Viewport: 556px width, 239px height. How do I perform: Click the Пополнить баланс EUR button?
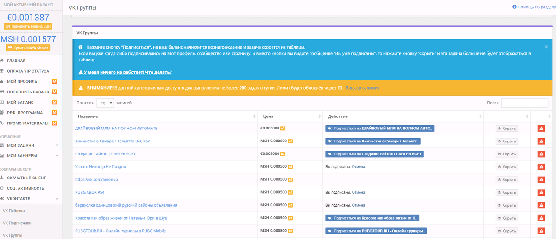(28, 27)
